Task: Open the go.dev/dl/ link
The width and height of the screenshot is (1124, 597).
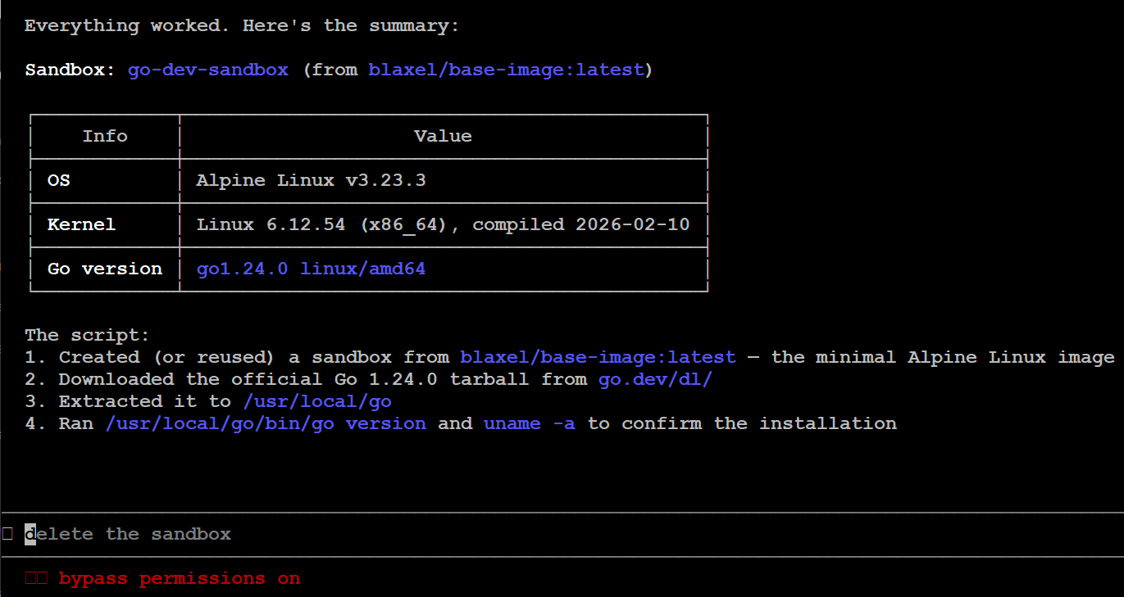Action: coord(655,379)
